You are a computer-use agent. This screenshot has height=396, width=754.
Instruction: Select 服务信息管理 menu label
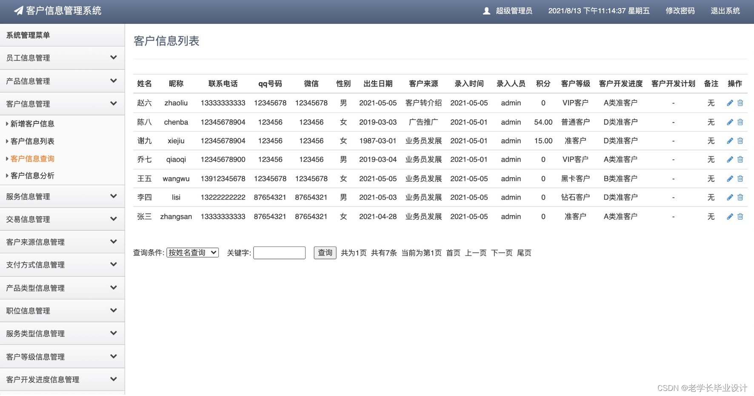28,197
